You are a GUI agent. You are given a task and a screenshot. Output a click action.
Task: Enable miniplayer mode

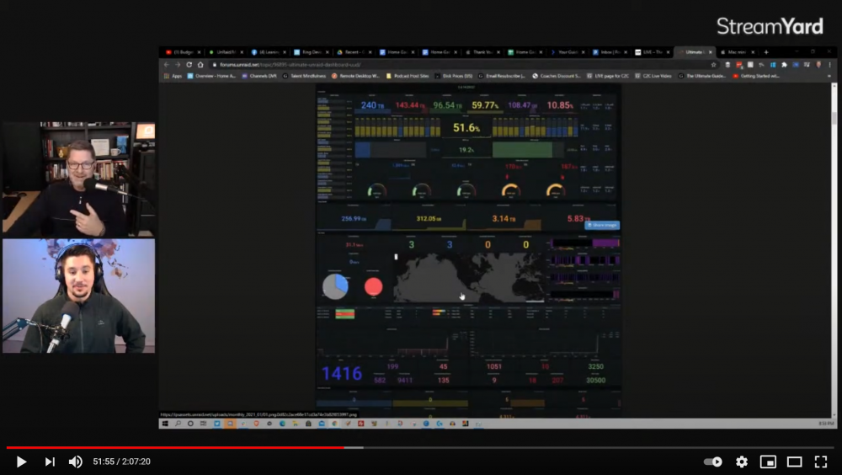click(768, 462)
